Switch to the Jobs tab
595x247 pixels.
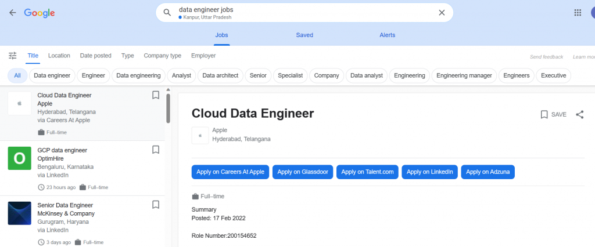tap(221, 35)
